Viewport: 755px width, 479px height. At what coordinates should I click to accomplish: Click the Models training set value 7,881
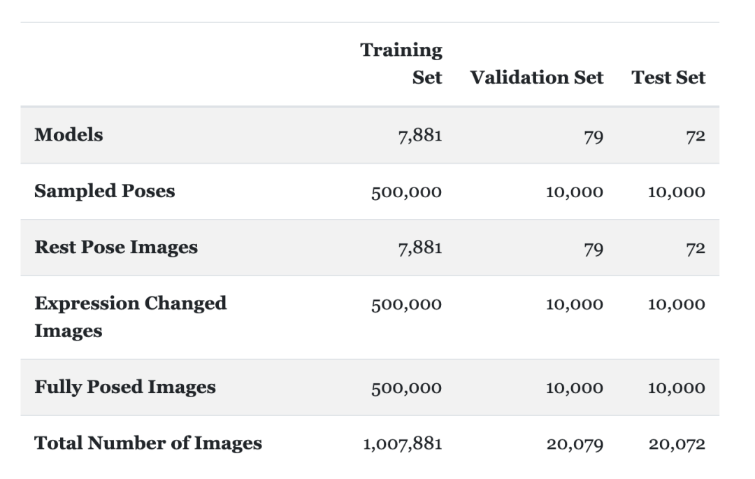click(419, 135)
